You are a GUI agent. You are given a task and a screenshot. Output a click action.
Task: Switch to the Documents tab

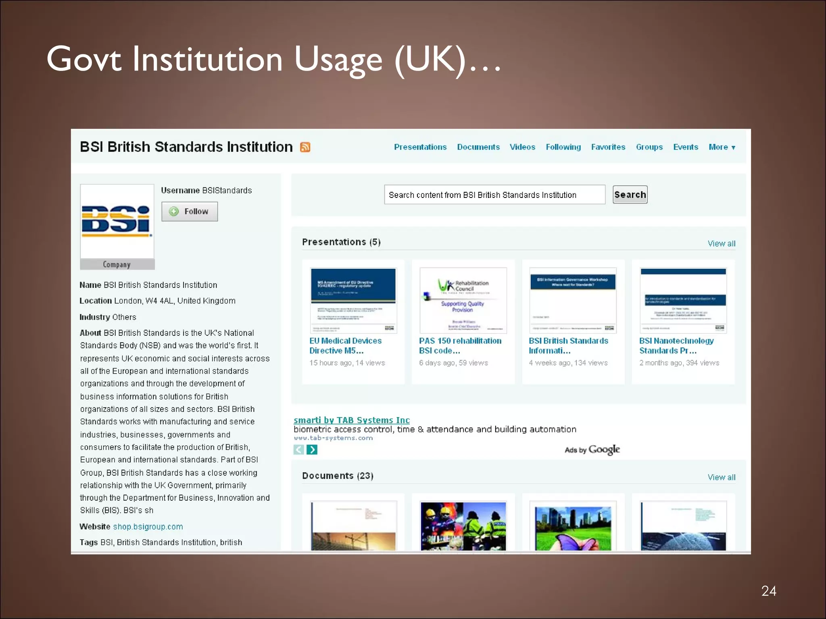point(478,147)
